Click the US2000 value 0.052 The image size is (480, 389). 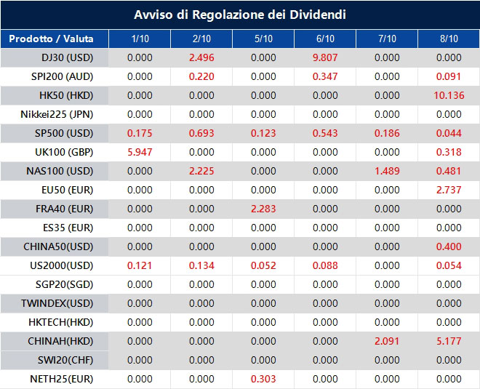point(263,265)
